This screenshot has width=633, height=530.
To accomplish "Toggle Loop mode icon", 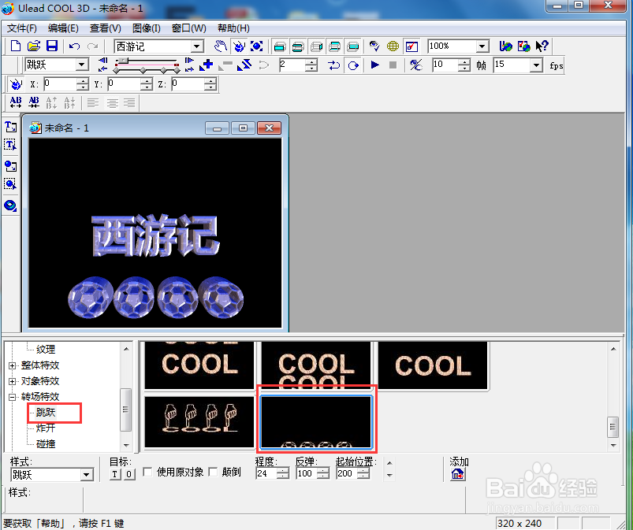I will (353, 65).
